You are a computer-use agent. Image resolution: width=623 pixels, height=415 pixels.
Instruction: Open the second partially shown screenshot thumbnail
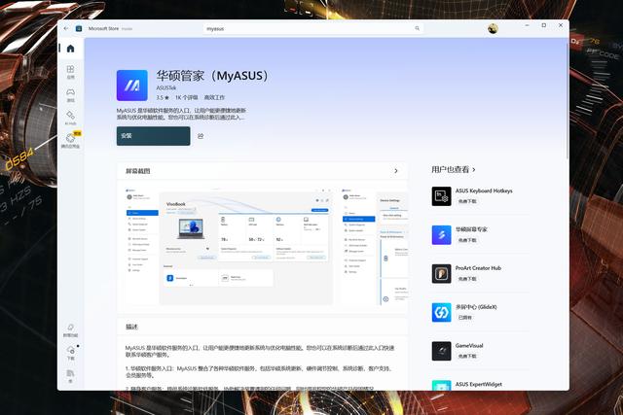click(374, 246)
